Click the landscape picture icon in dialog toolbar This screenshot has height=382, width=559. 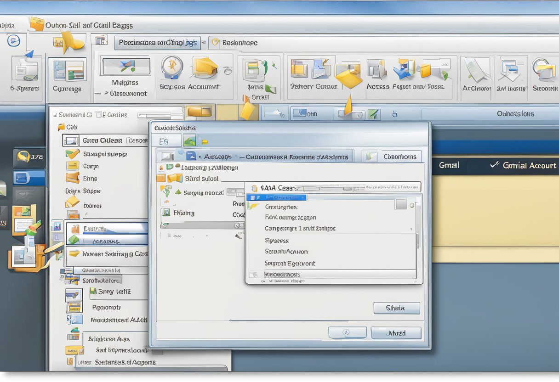(189, 140)
